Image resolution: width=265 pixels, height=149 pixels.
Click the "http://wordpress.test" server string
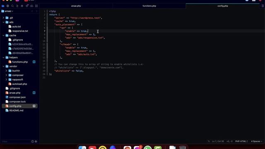tap(86, 18)
